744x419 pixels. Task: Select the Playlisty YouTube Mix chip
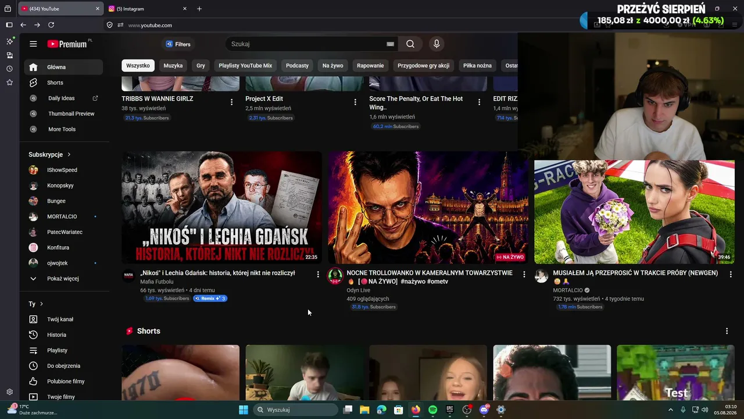click(245, 66)
